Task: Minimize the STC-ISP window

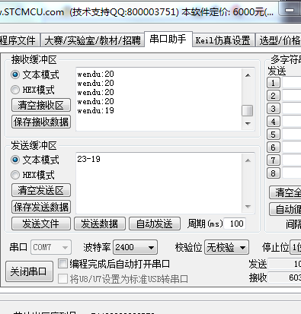Action: (x=290, y=10)
